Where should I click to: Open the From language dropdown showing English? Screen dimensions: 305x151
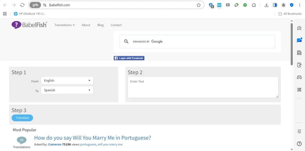67,81
